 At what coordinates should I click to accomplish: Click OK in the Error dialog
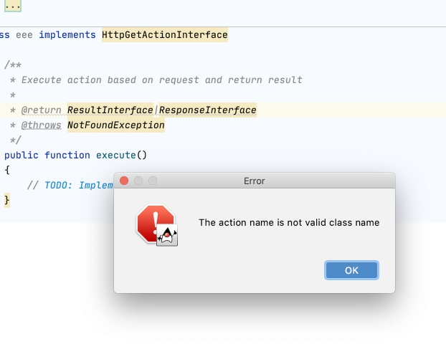[351, 270]
